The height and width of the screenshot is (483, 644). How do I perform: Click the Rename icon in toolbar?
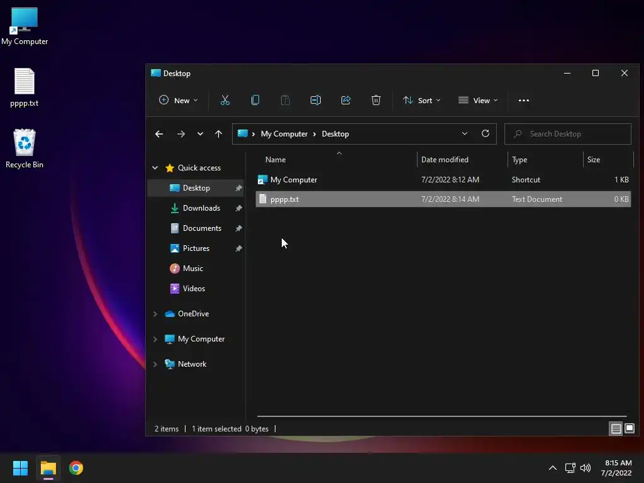(x=316, y=100)
